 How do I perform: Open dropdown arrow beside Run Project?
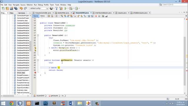pos(68,8)
